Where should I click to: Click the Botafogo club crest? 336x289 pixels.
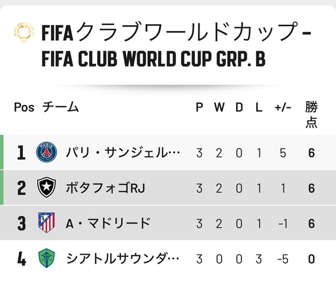46,188
